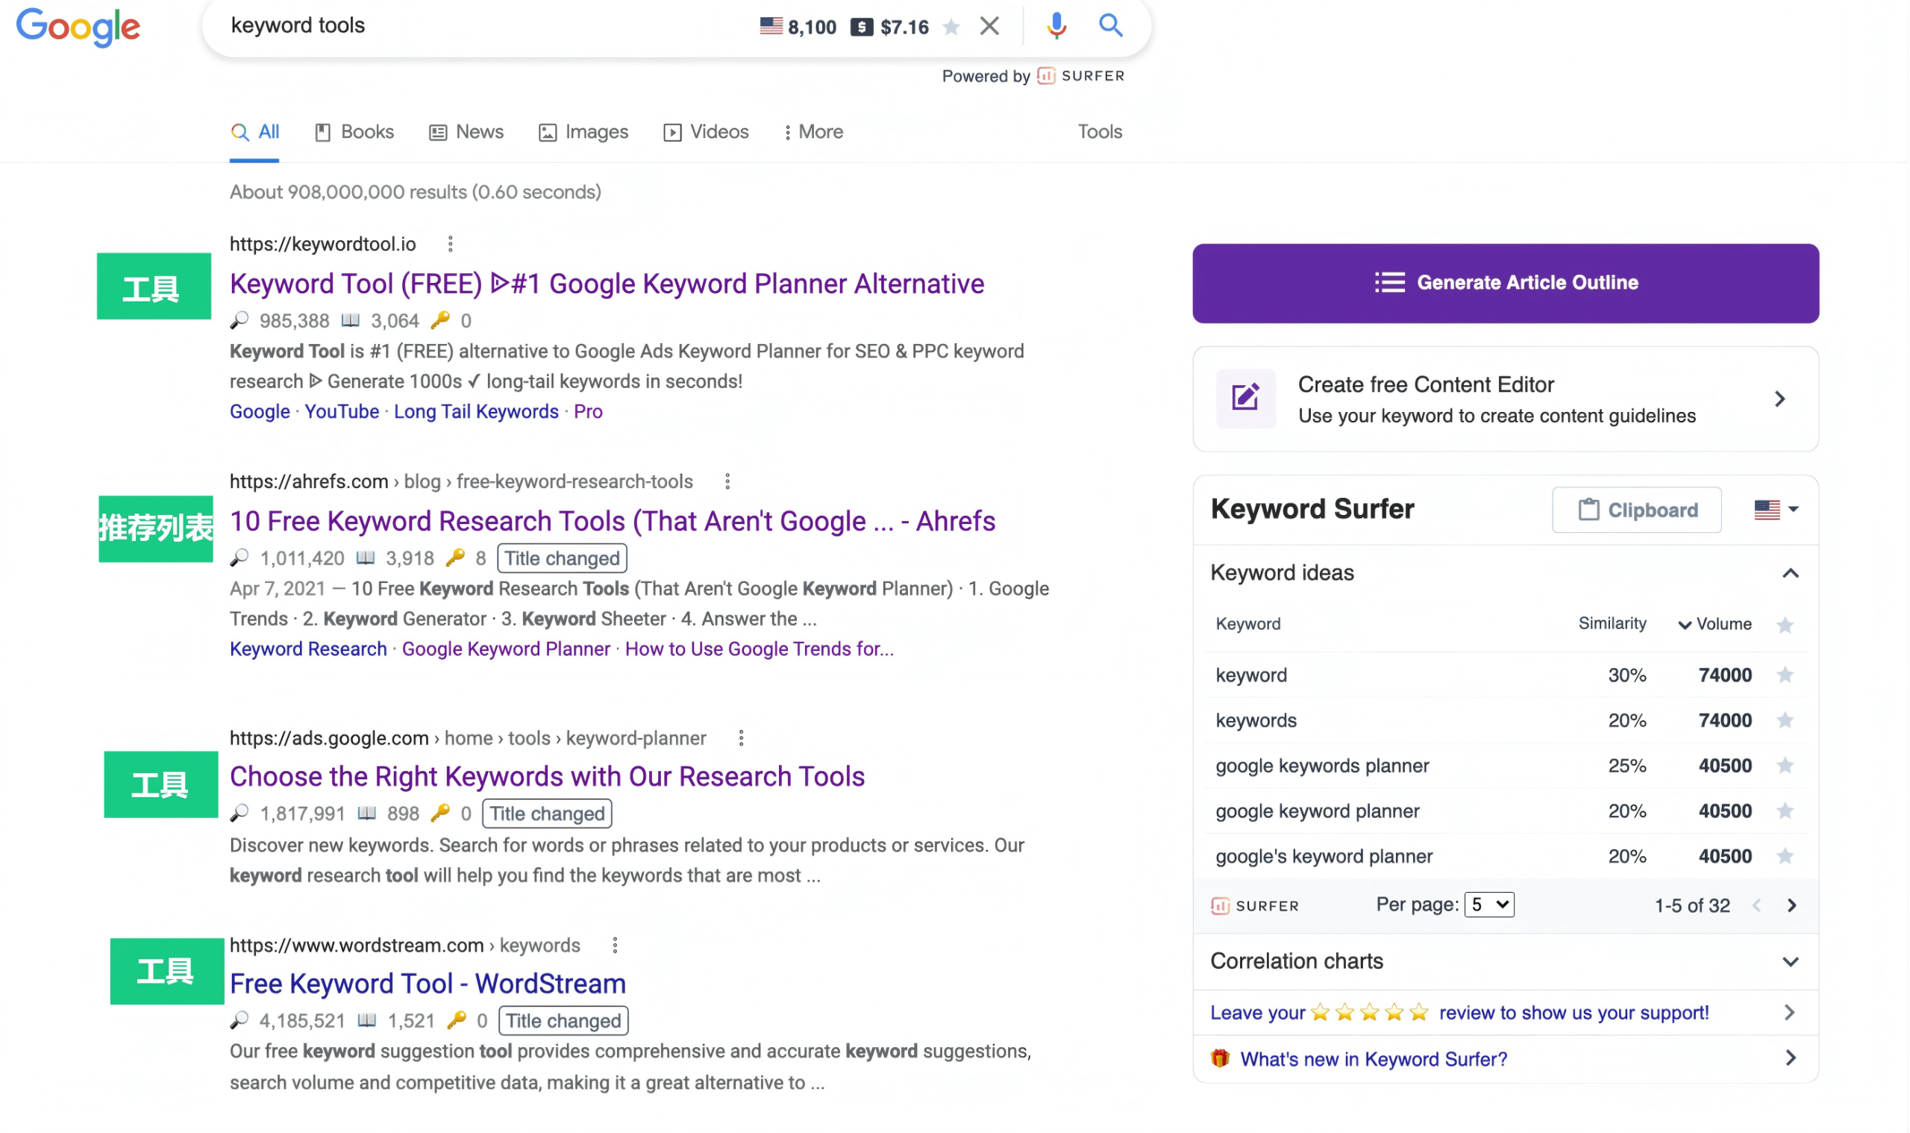Open options menu for ahrefs.com result
This screenshot has height=1133, width=1910.
(727, 481)
